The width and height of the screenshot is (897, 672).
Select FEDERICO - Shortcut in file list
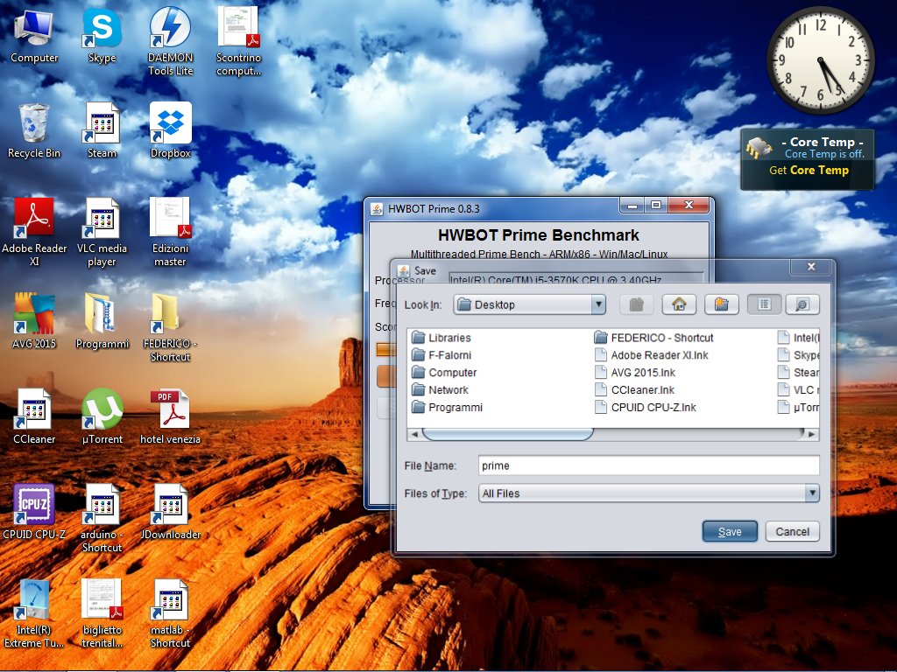click(653, 338)
